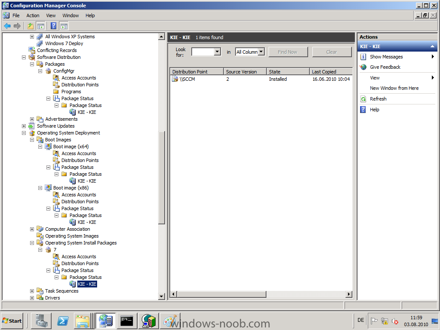Screen dimensions: 440x330
Task: Open the File menu
Action: (x=16, y=15)
